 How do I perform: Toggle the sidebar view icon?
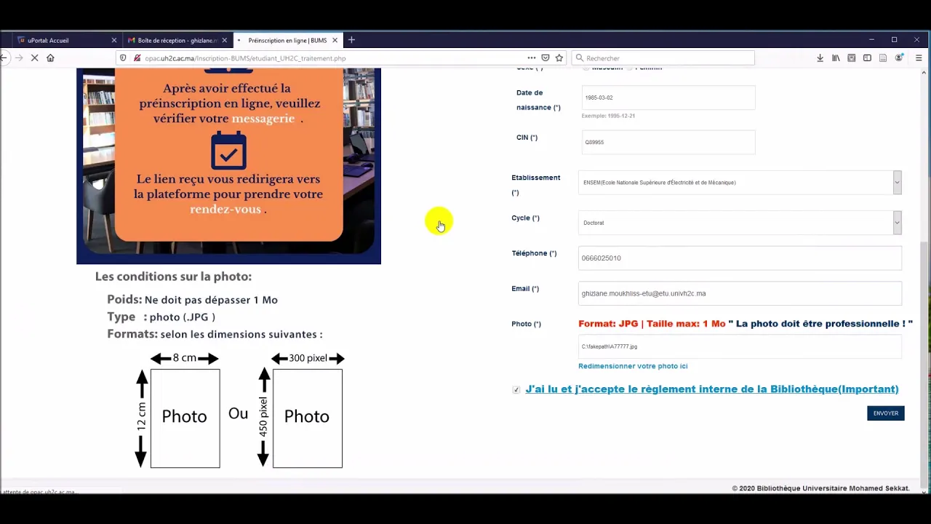[x=867, y=58]
